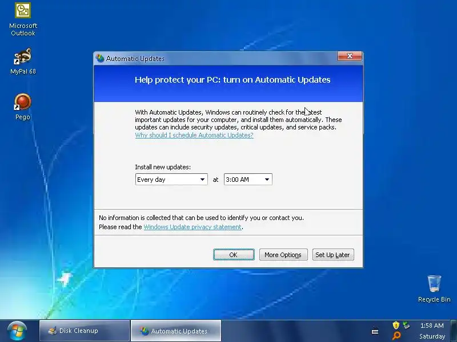Close the Automatic Updates dialog
The width and height of the screenshot is (457, 342).
click(x=350, y=56)
